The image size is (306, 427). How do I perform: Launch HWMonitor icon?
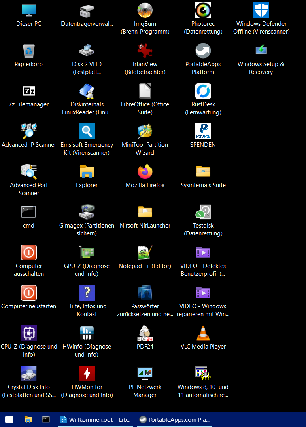87,373
